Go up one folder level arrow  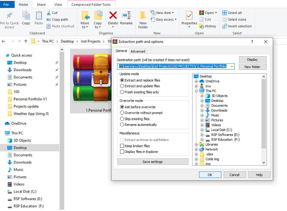coord(26,41)
